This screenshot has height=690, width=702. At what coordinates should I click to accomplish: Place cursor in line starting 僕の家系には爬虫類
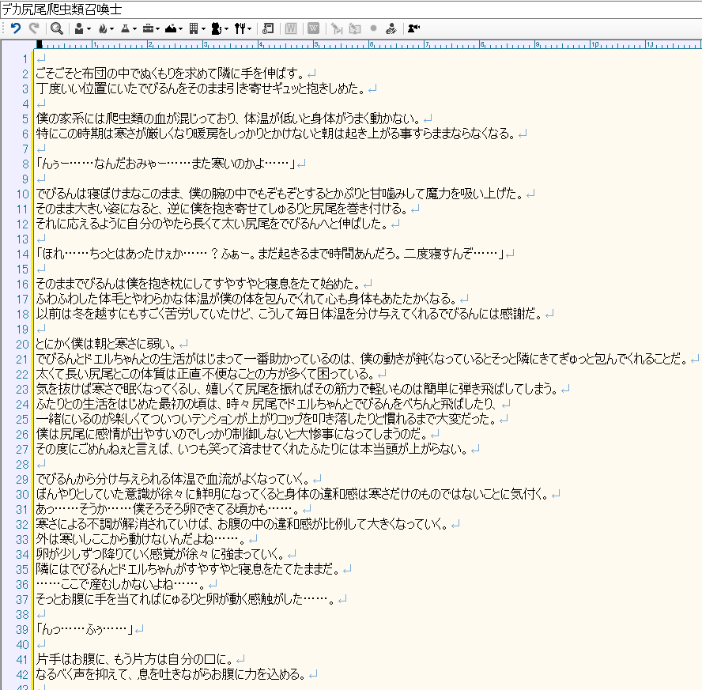(228, 119)
